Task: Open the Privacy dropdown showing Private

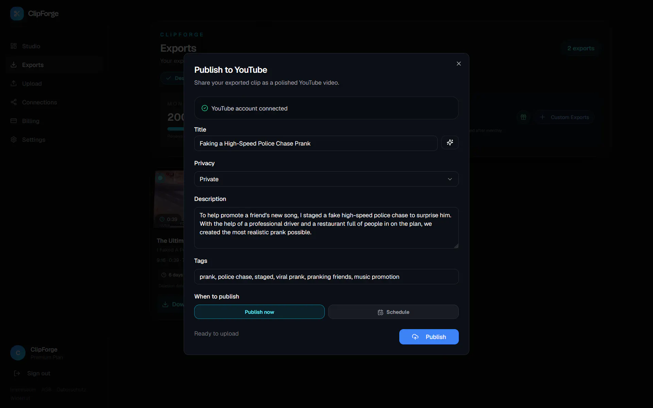Action: coord(326,179)
